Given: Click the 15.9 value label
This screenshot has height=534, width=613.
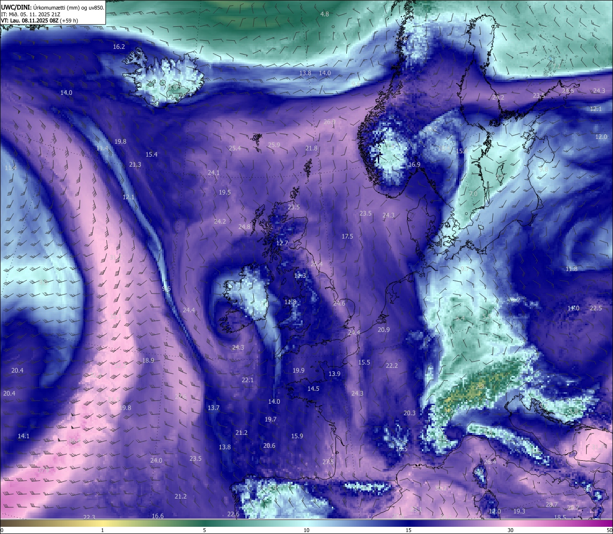Looking at the screenshot, I should coord(297,436).
